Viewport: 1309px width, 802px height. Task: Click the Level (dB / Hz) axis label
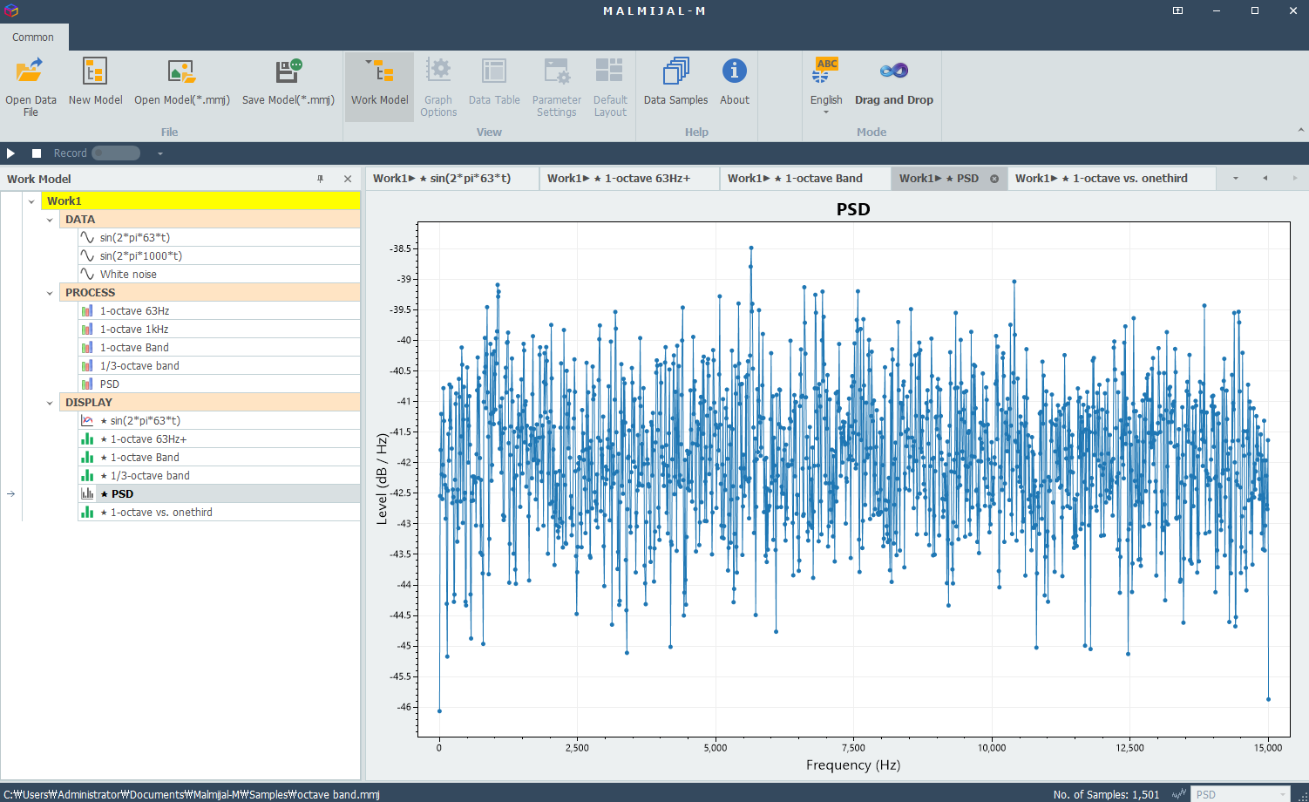click(x=382, y=479)
